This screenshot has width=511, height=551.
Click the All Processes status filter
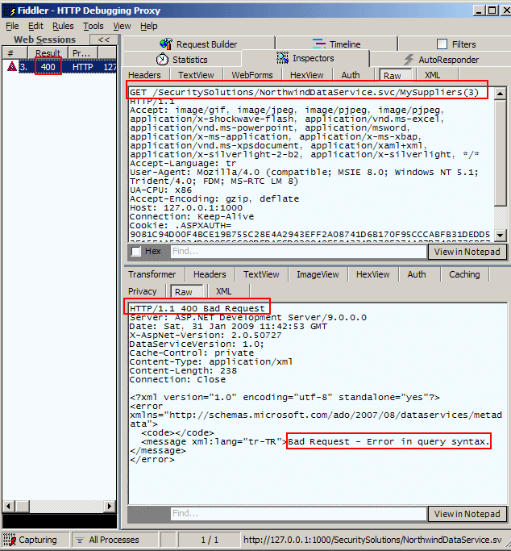114,540
